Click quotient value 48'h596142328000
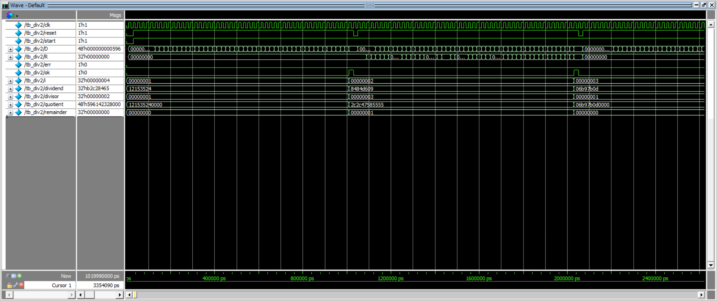The image size is (717, 301). pyautogui.click(x=99, y=105)
